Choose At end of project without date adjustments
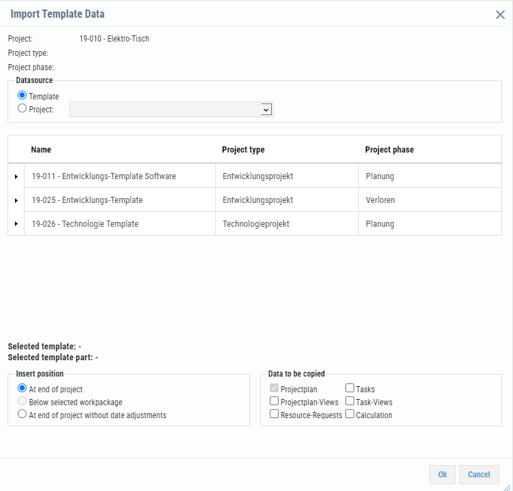Screen dimensions: 513x491 coord(22,414)
